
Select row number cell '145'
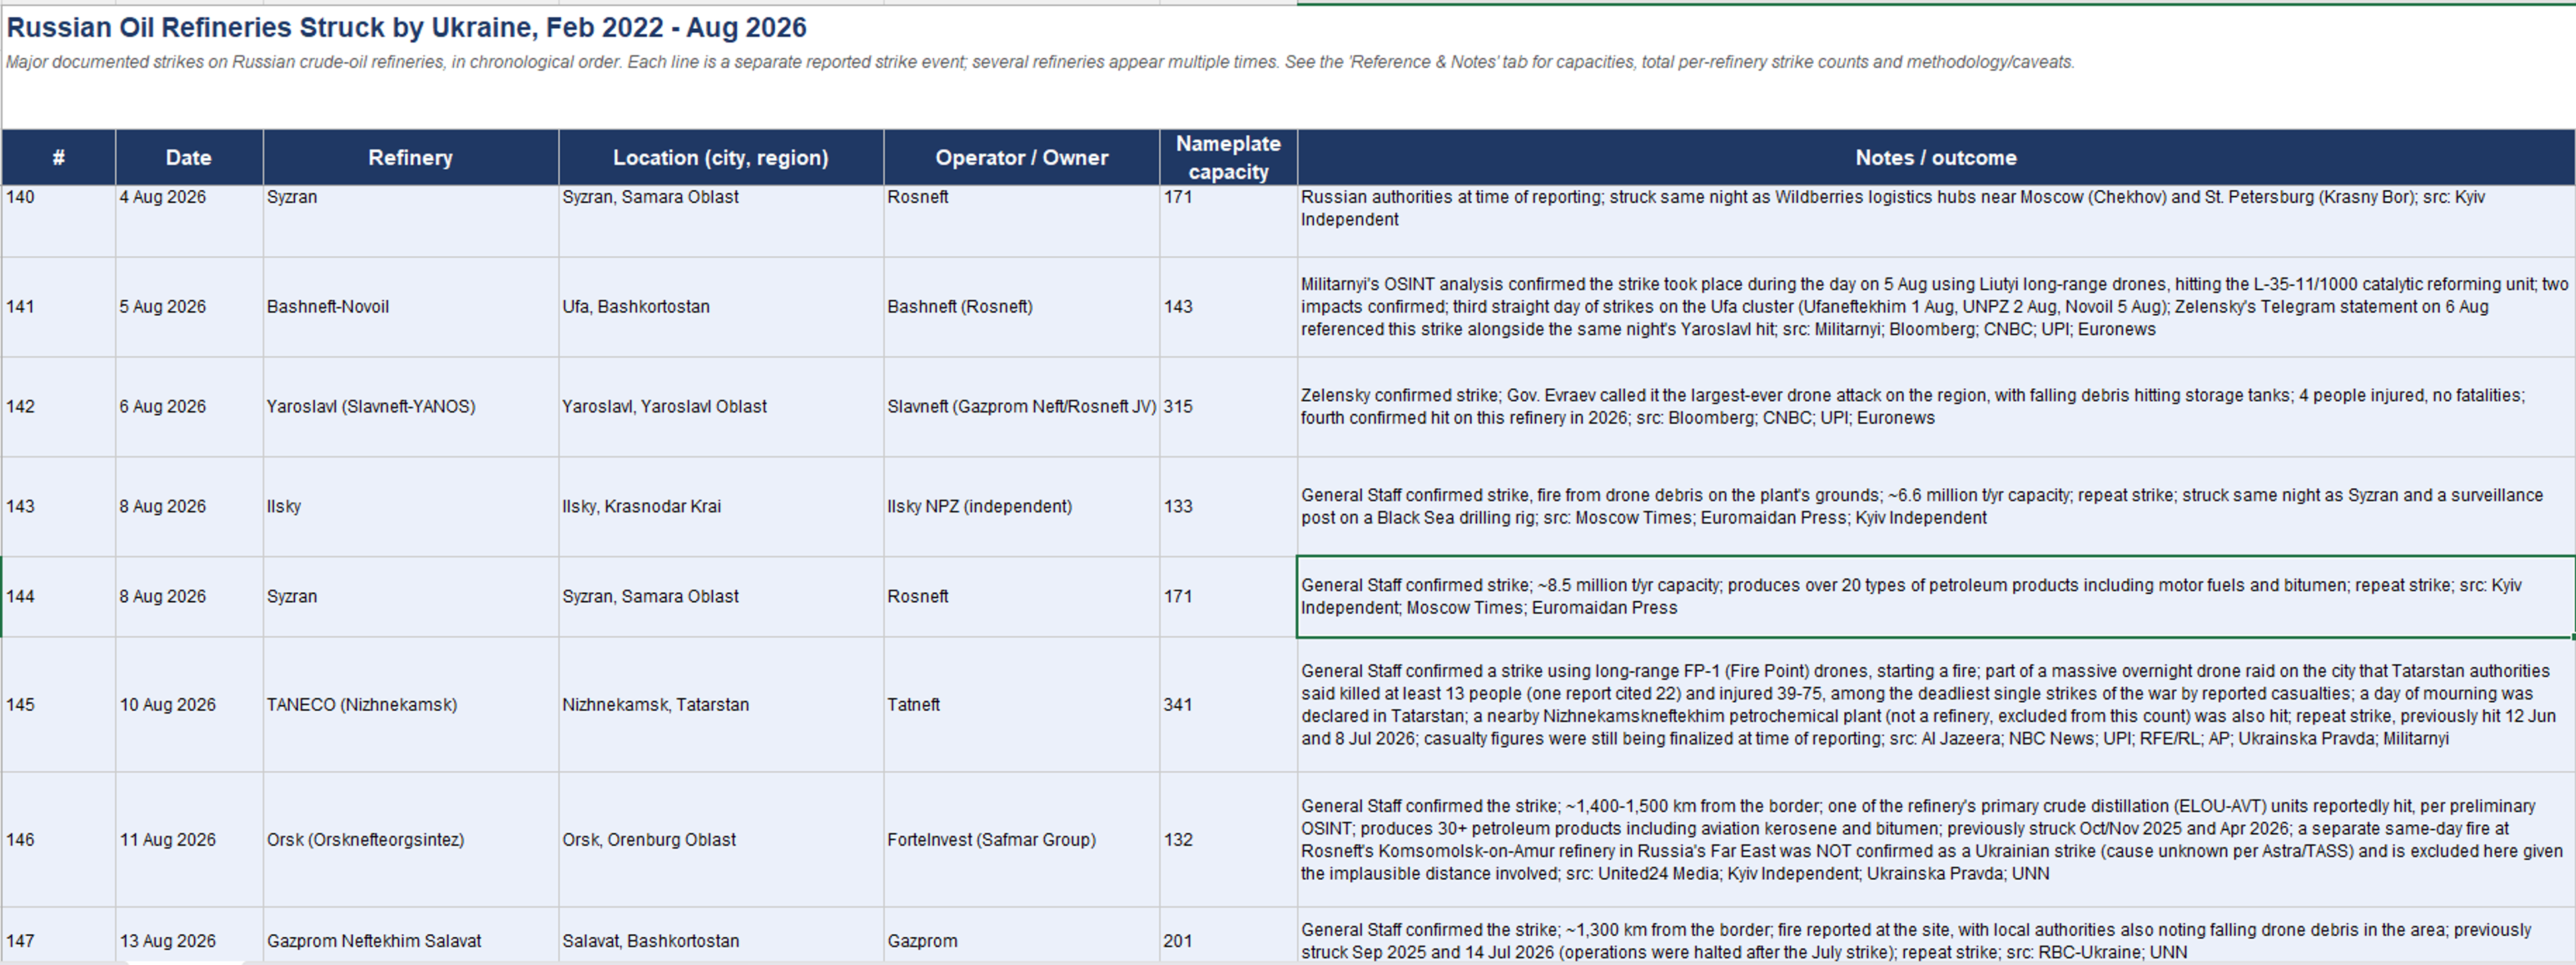[59, 705]
